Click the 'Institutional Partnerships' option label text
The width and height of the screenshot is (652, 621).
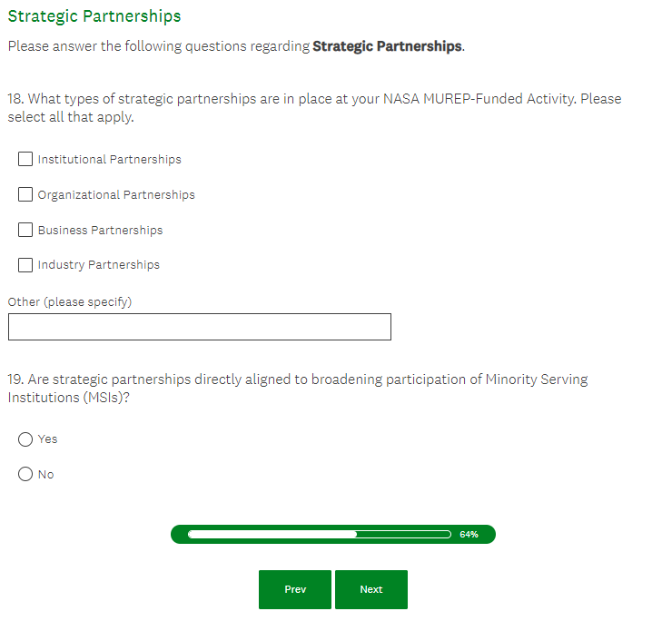click(109, 160)
